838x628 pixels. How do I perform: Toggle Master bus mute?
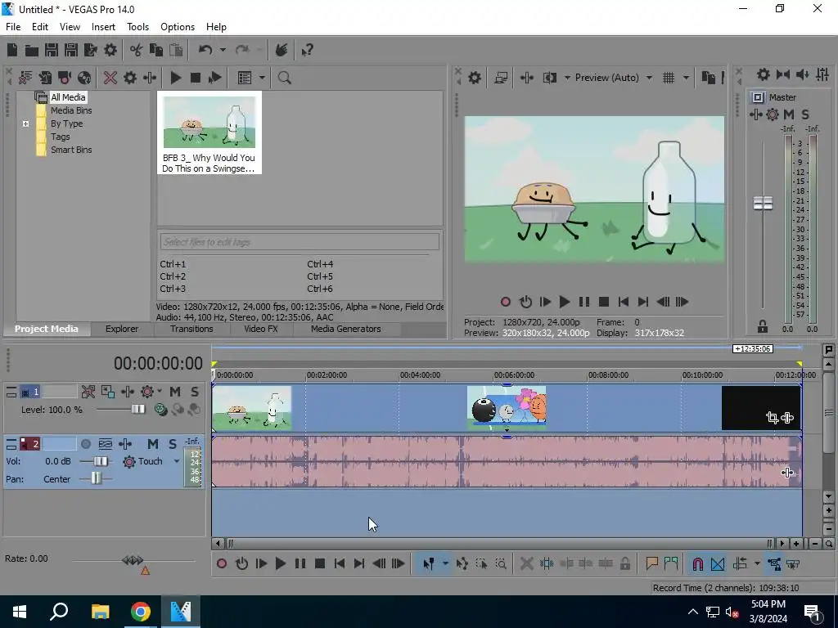(788, 114)
